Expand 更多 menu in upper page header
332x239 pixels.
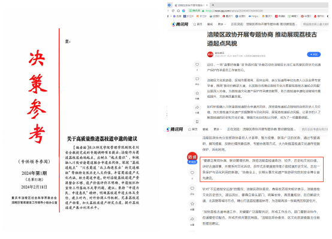222,24
